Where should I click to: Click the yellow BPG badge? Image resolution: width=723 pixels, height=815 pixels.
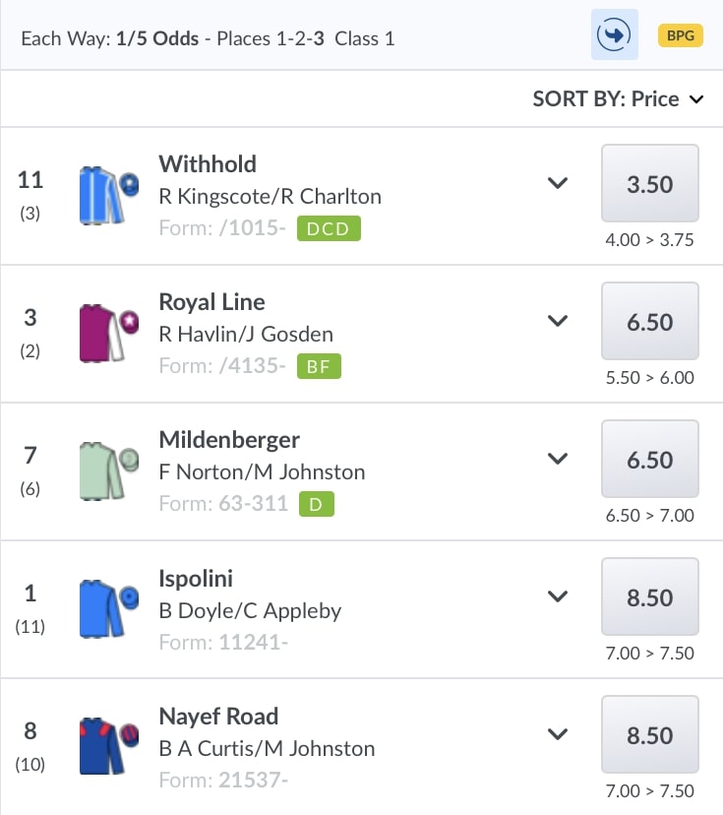coord(680,36)
